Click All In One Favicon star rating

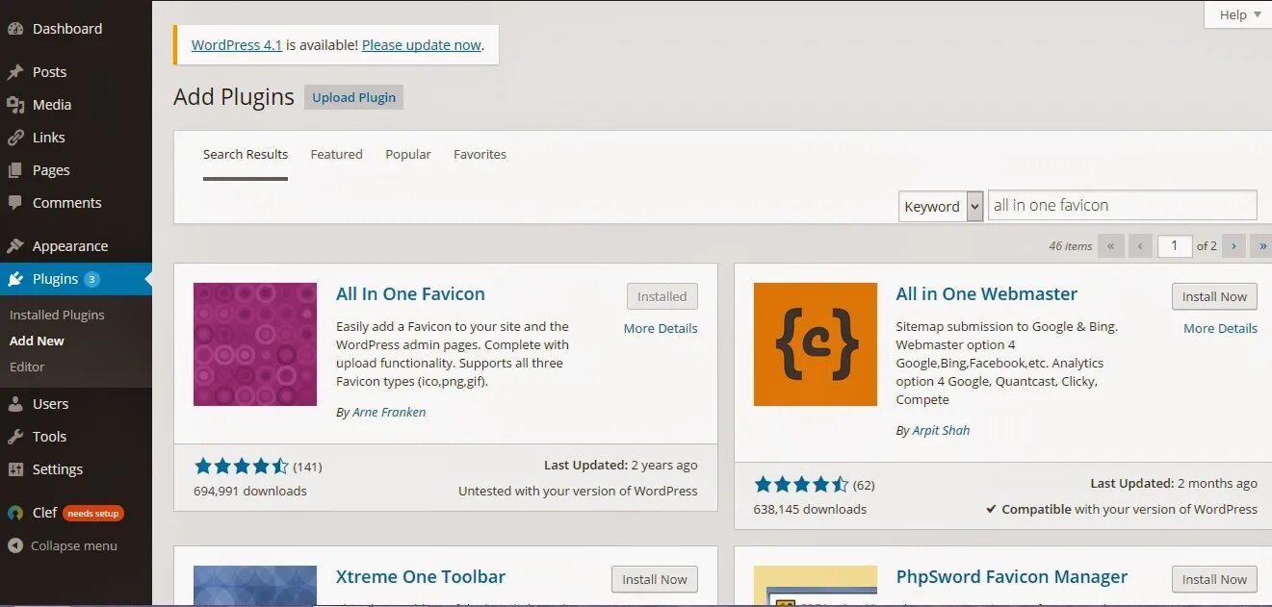coord(241,467)
